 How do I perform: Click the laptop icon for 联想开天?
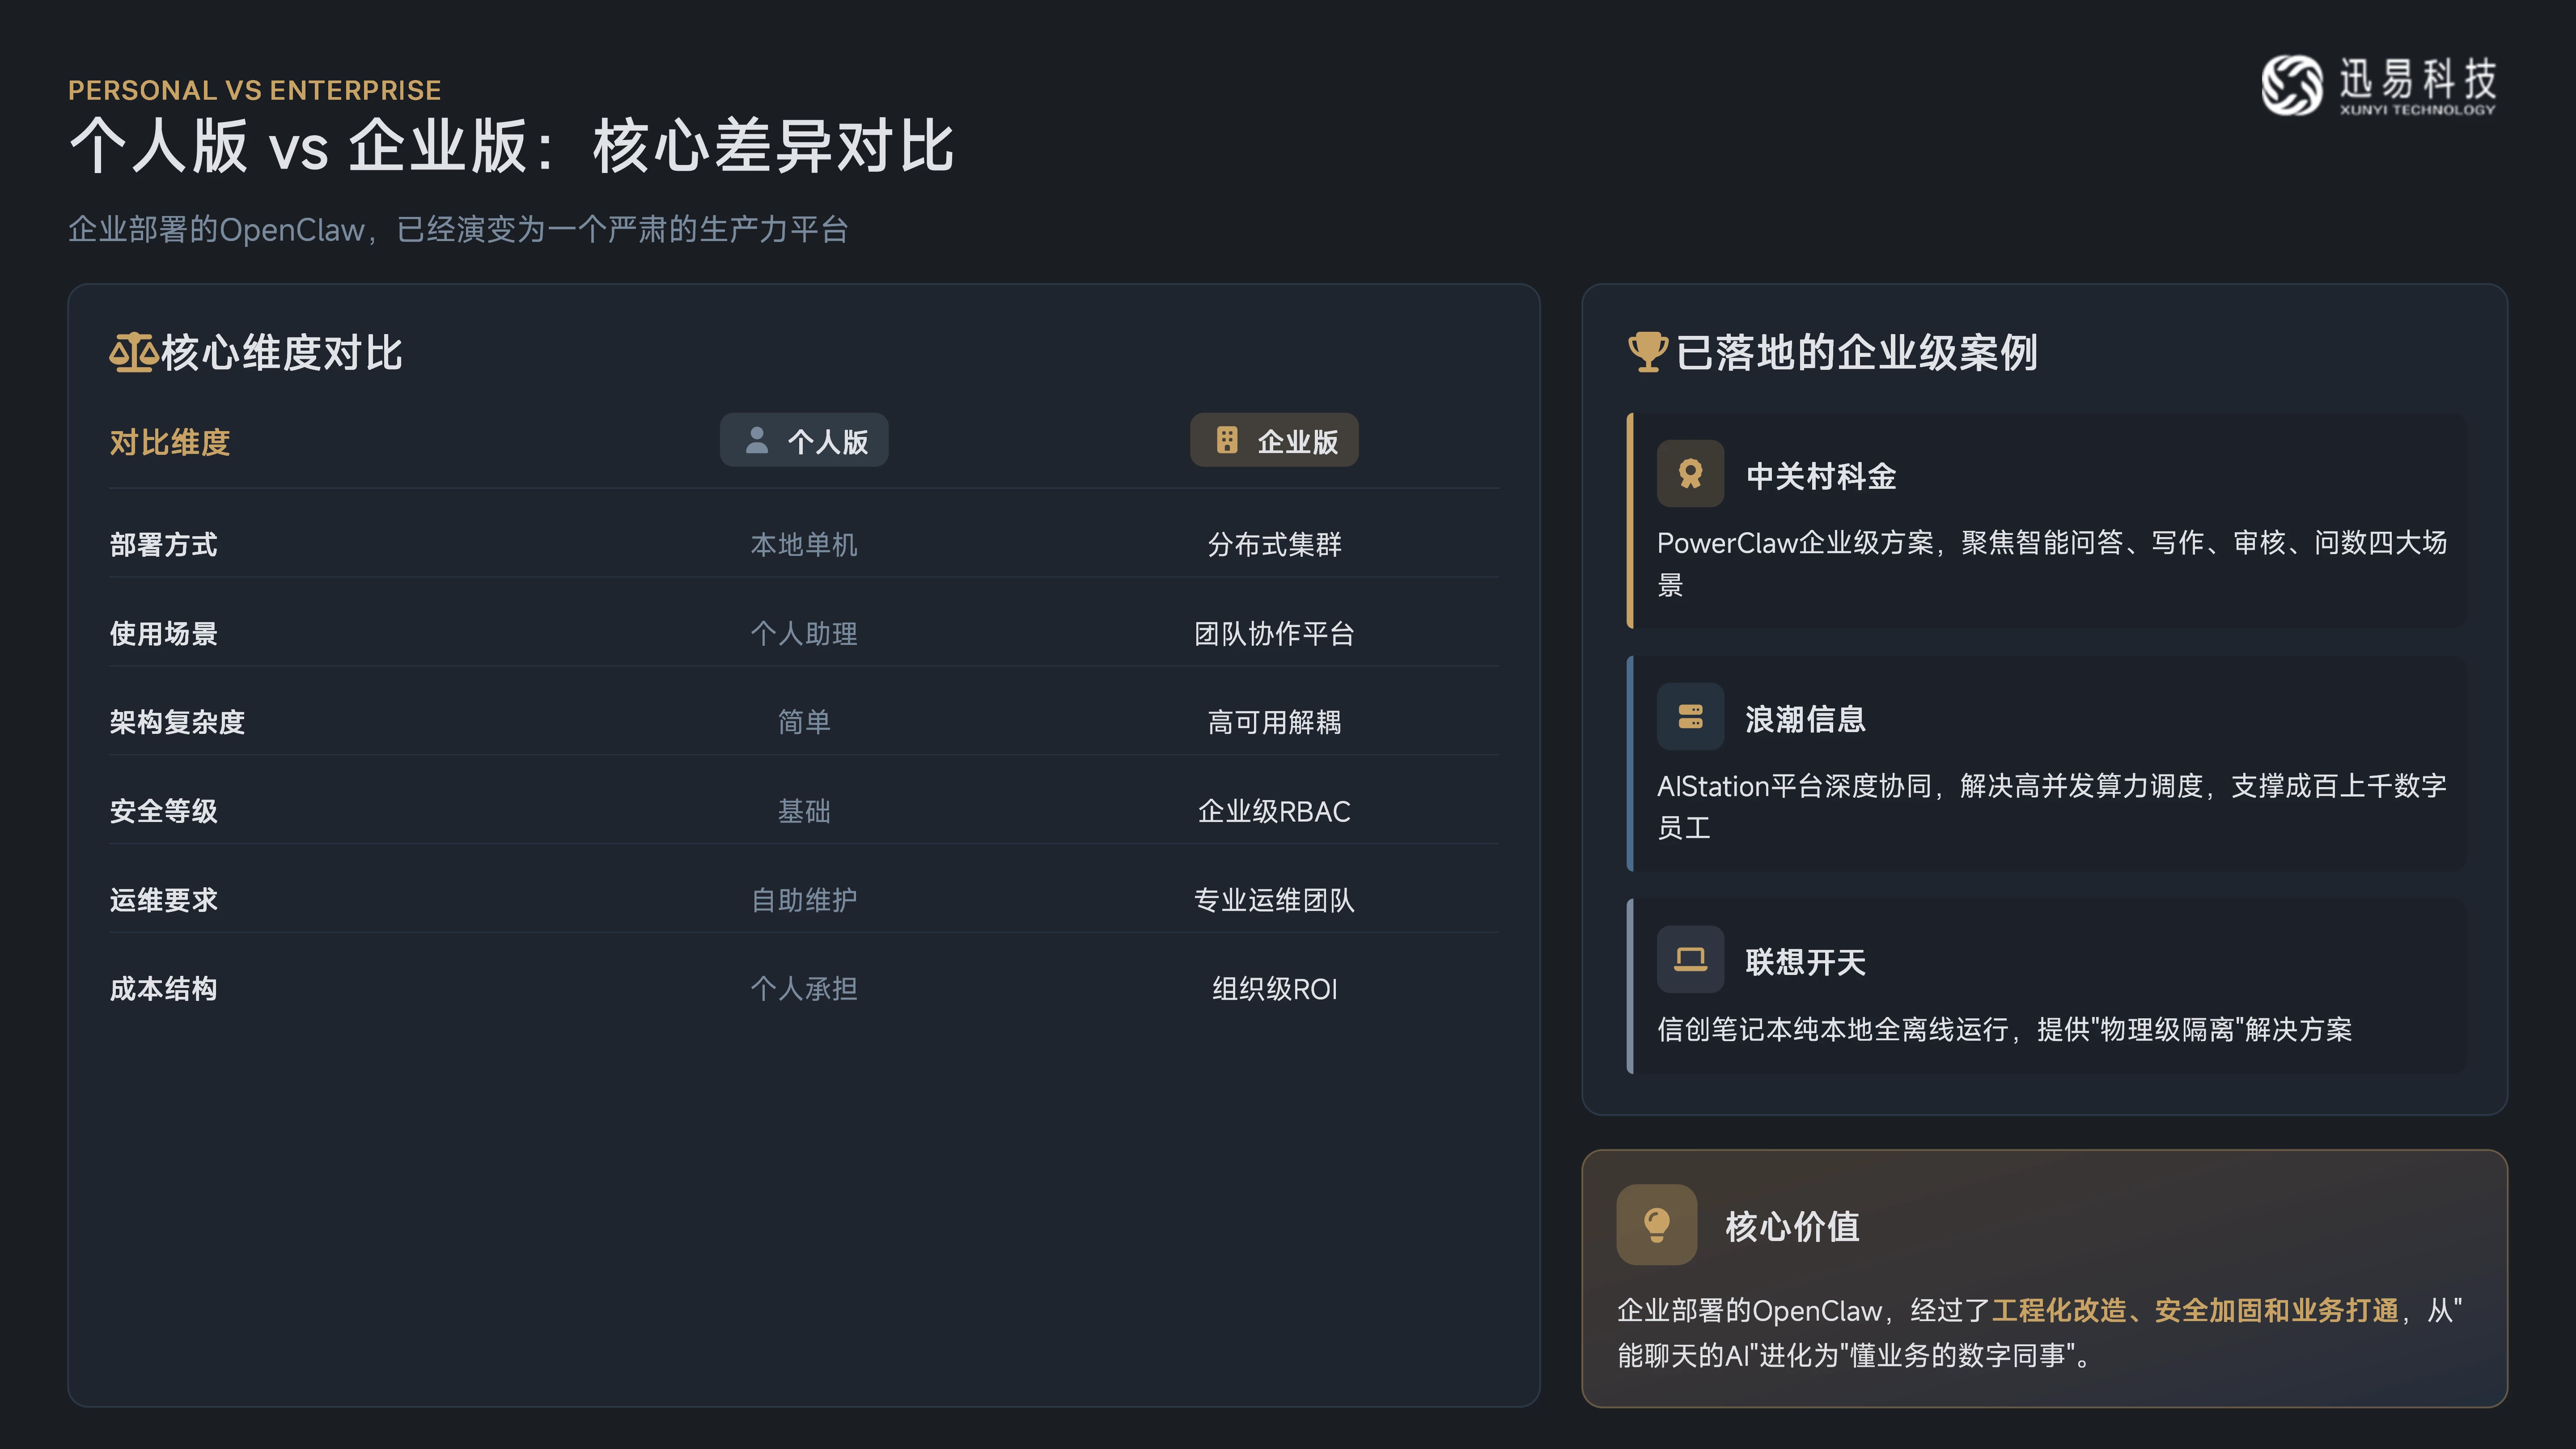pyautogui.click(x=1690, y=960)
